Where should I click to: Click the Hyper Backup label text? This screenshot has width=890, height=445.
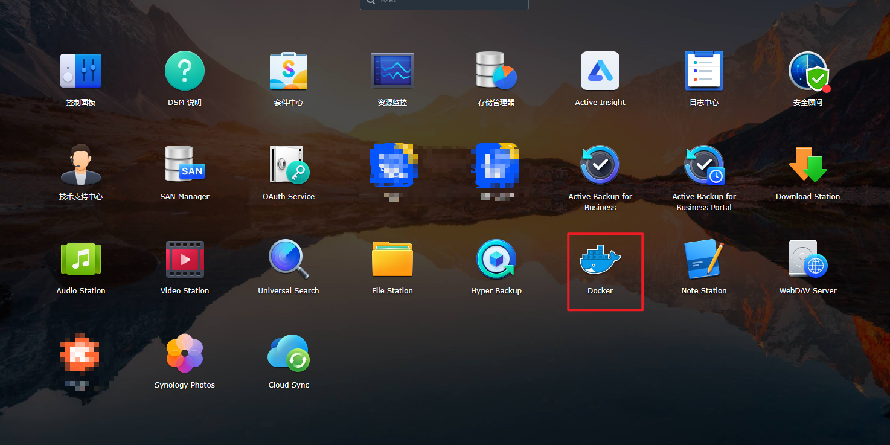pos(496,291)
